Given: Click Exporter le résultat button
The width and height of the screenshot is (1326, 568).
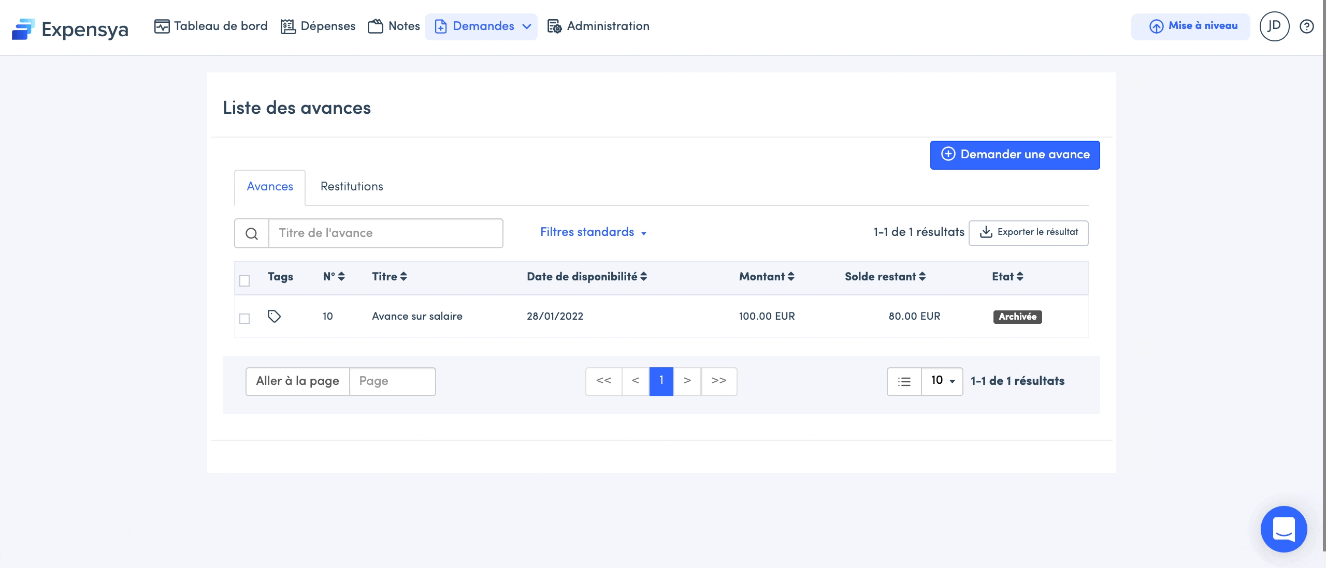Looking at the screenshot, I should [x=1028, y=232].
